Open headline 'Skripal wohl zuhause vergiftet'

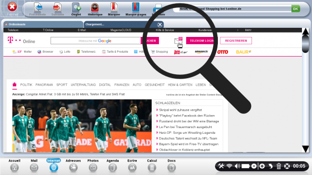coord(180,110)
